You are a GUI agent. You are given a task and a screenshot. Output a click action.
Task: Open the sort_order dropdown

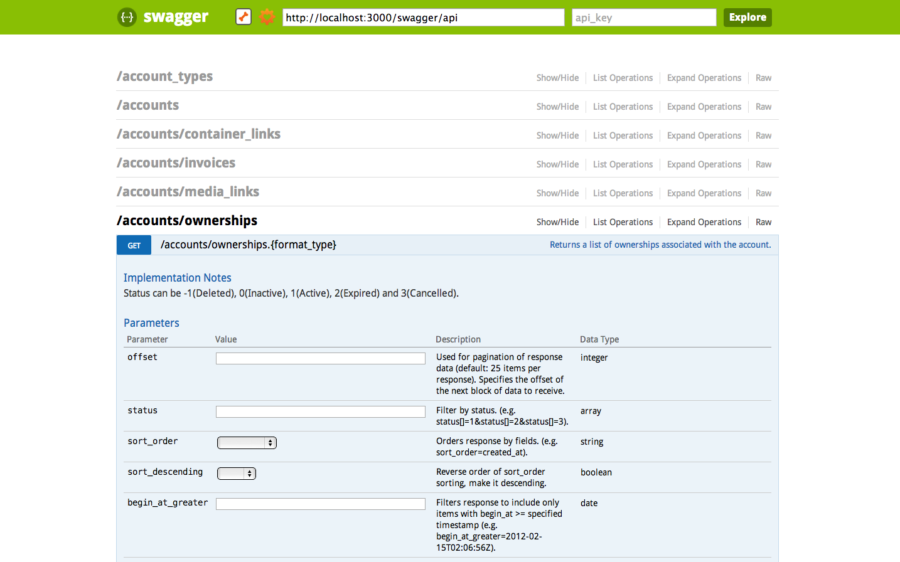[x=247, y=443]
